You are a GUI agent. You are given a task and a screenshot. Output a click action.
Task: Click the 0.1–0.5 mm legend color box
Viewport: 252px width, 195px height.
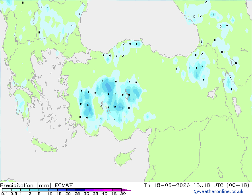[x=7, y=190]
